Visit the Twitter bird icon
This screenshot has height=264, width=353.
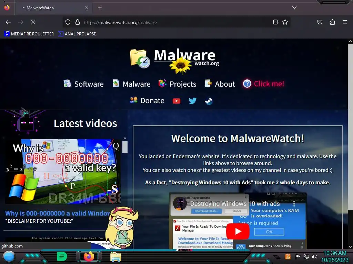coord(192,101)
